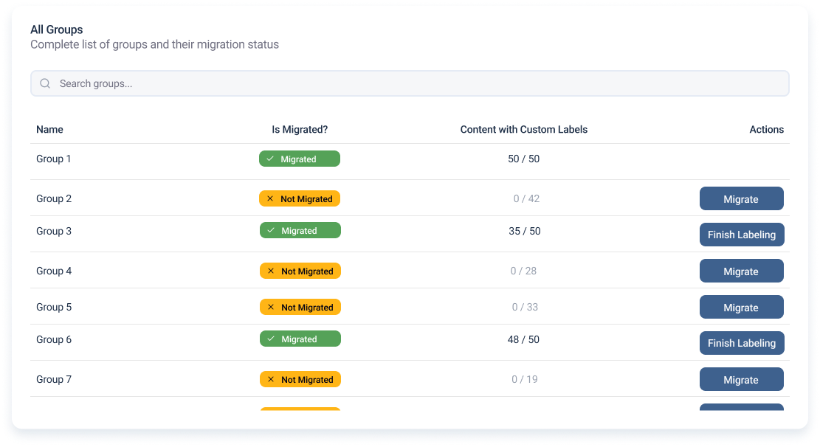The width and height of the screenshot is (820, 447).
Task: Click the Migrate button for Group 2
Action: pos(741,198)
